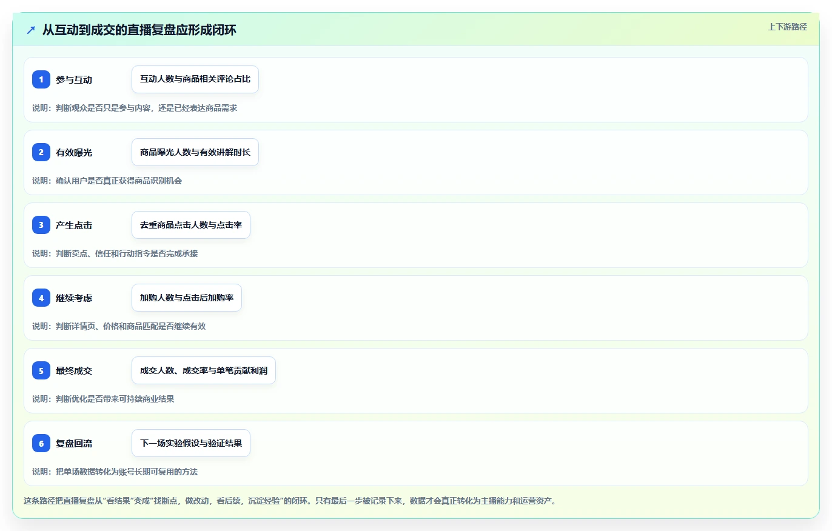Click the note 判断详情页、价格和商品匹配是否继续有效

[131, 326]
